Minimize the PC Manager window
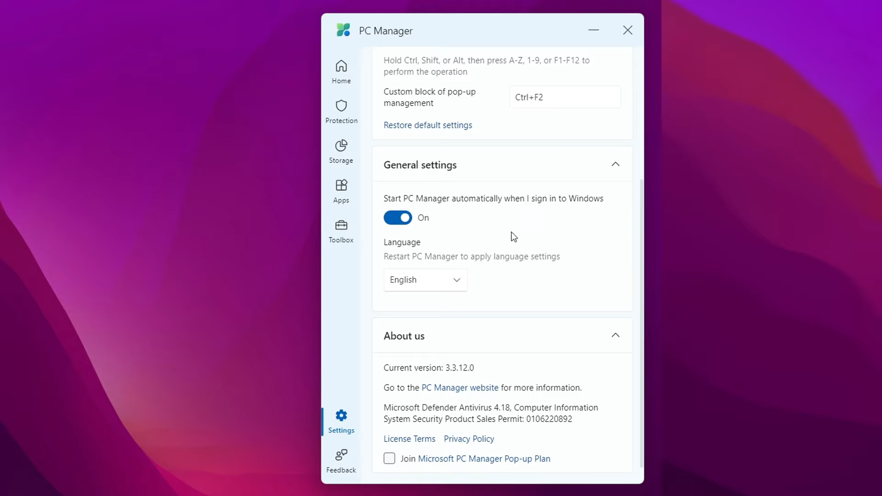This screenshot has height=496, width=882. 594,30
